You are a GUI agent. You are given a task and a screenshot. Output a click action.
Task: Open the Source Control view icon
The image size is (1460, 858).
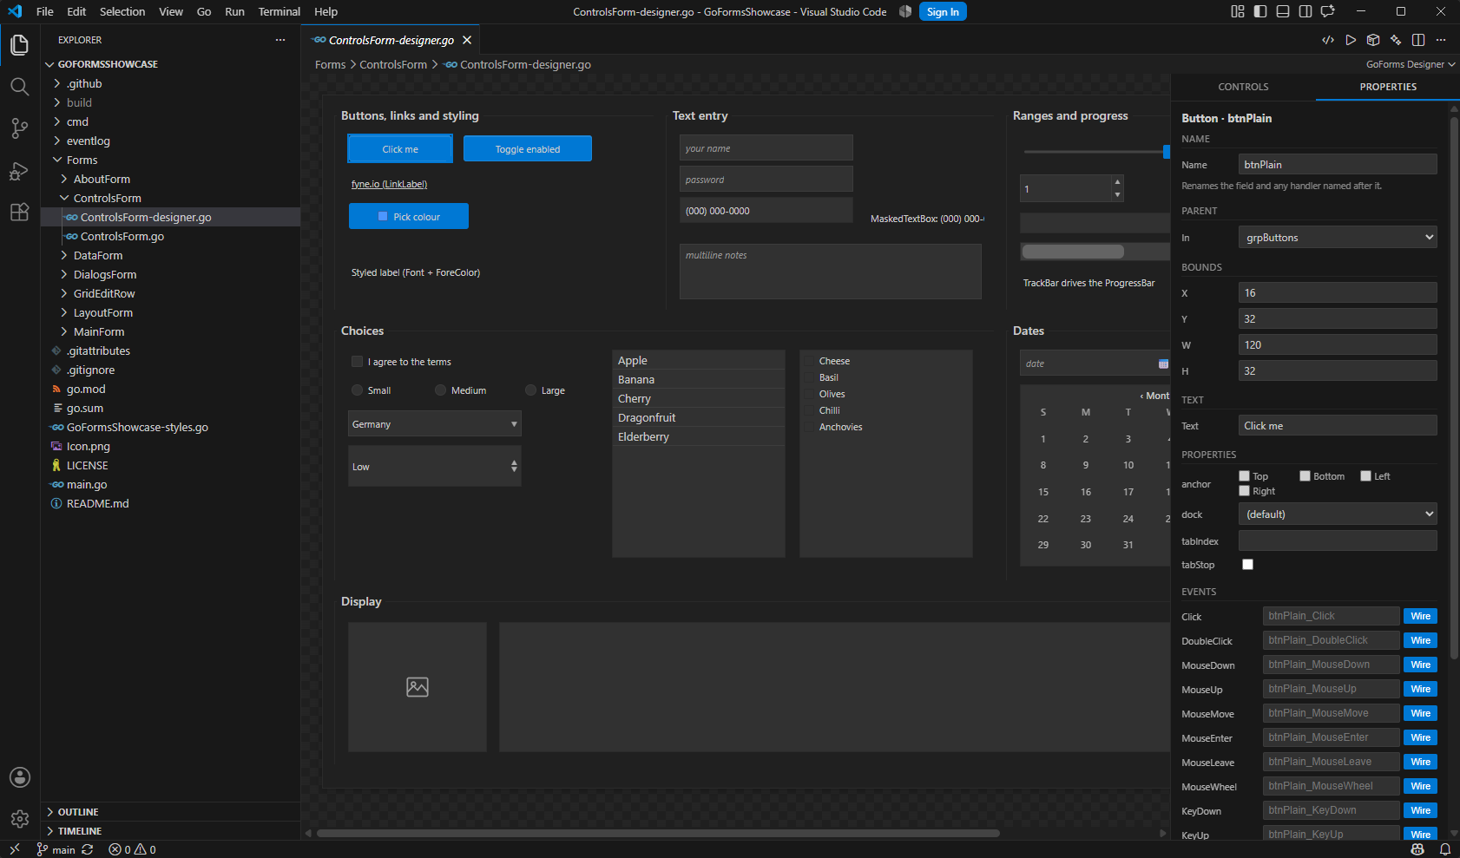(19, 128)
